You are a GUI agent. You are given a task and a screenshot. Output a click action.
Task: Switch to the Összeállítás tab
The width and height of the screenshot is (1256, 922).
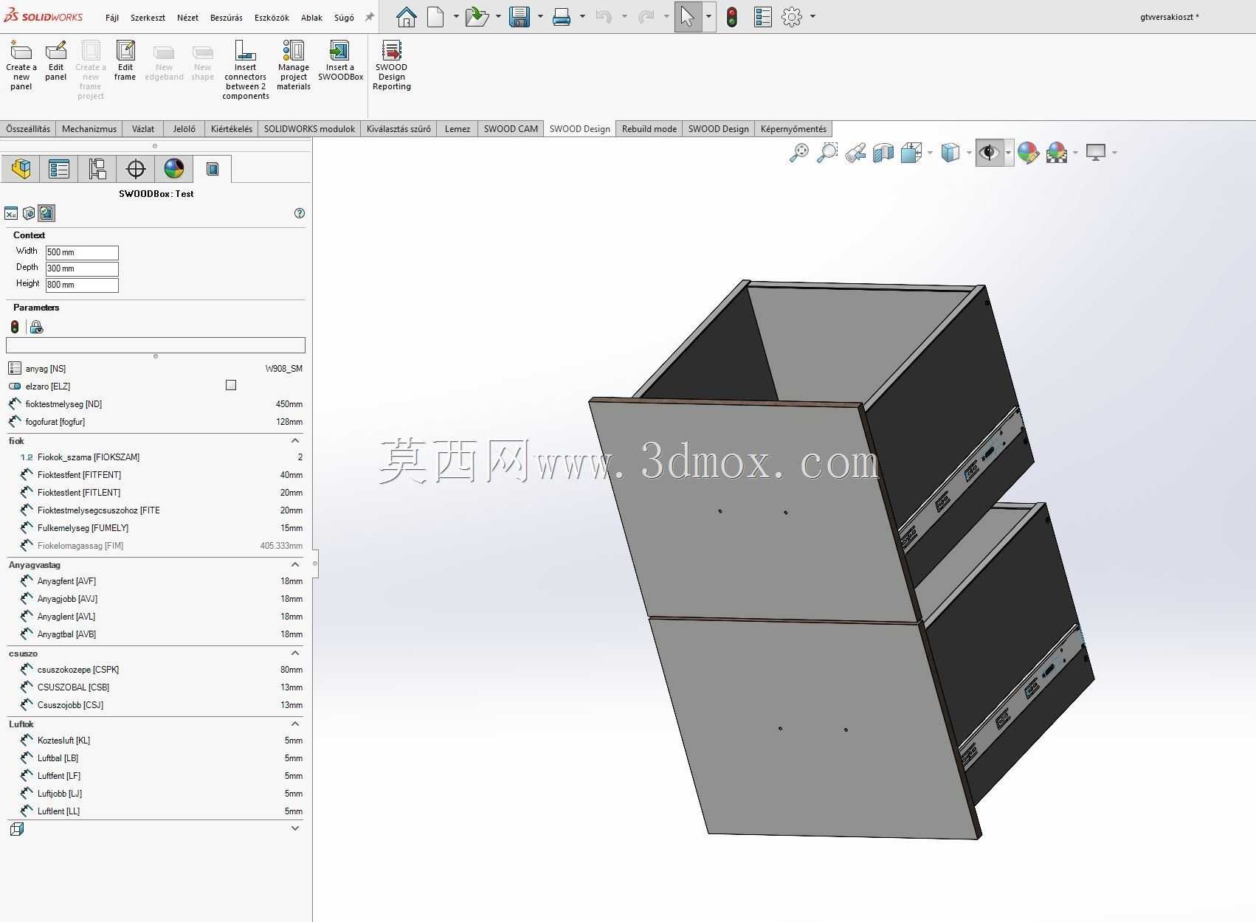28,129
